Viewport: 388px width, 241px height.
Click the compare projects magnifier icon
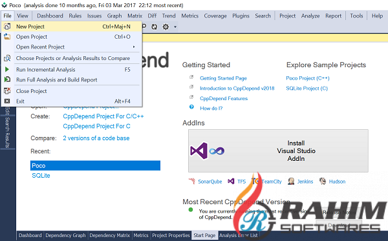click(x=7, y=58)
